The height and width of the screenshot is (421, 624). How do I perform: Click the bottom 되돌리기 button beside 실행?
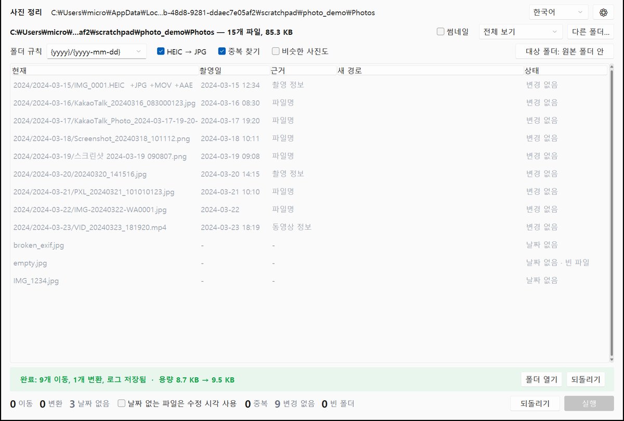click(535, 403)
